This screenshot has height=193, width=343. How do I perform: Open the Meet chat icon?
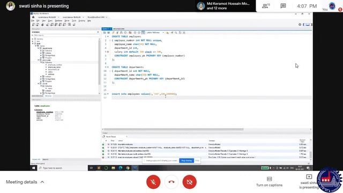click(283, 6)
